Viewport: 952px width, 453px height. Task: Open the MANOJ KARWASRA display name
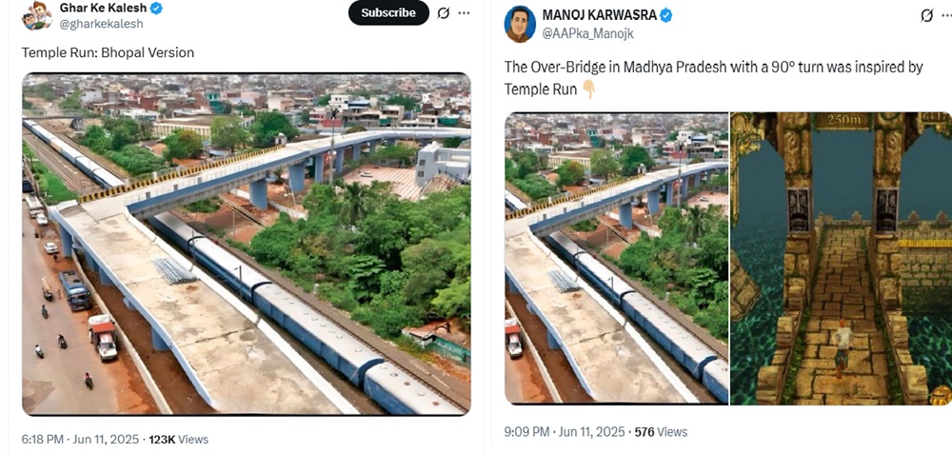[600, 15]
